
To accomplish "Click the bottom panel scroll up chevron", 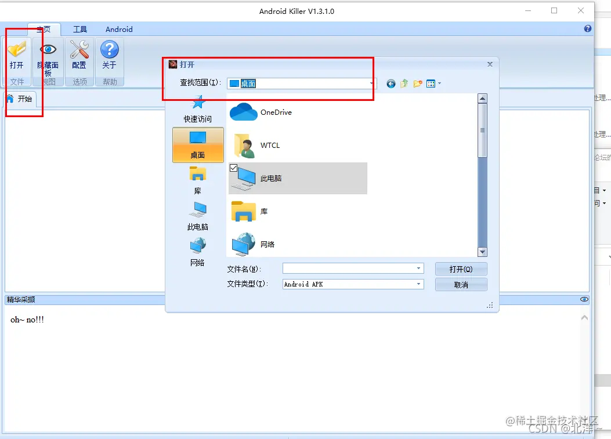I will (x=584, y=318).
